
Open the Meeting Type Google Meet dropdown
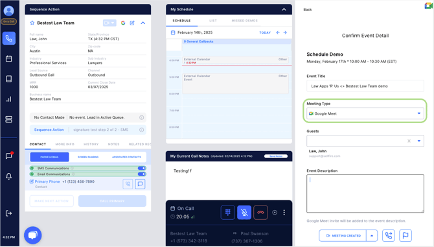click(365, 113)
